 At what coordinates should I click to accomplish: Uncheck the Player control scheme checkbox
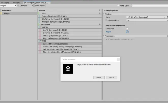click(128, 32)
